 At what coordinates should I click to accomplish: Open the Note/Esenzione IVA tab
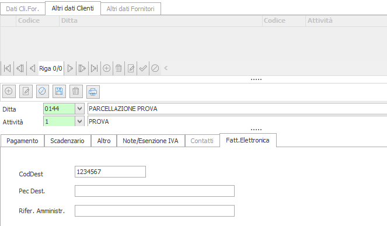(151, 141)
